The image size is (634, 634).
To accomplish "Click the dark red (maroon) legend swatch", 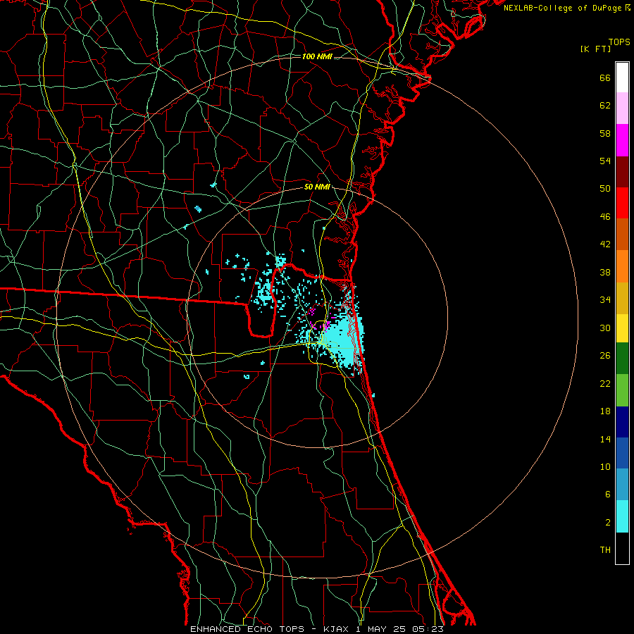I will tap(622, 172).
